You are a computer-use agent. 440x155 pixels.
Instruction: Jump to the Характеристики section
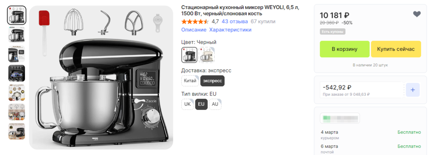click(230, 30)
